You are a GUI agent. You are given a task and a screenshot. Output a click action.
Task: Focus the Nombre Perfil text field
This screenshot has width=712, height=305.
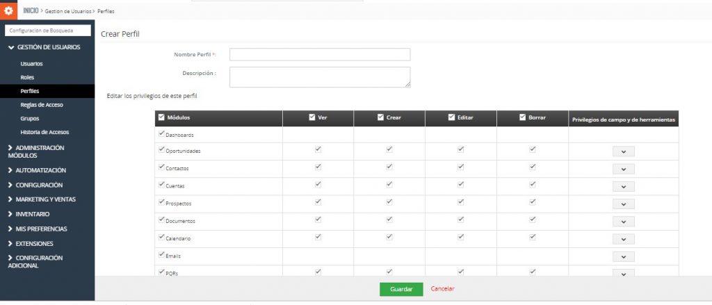tap(320, 54)
